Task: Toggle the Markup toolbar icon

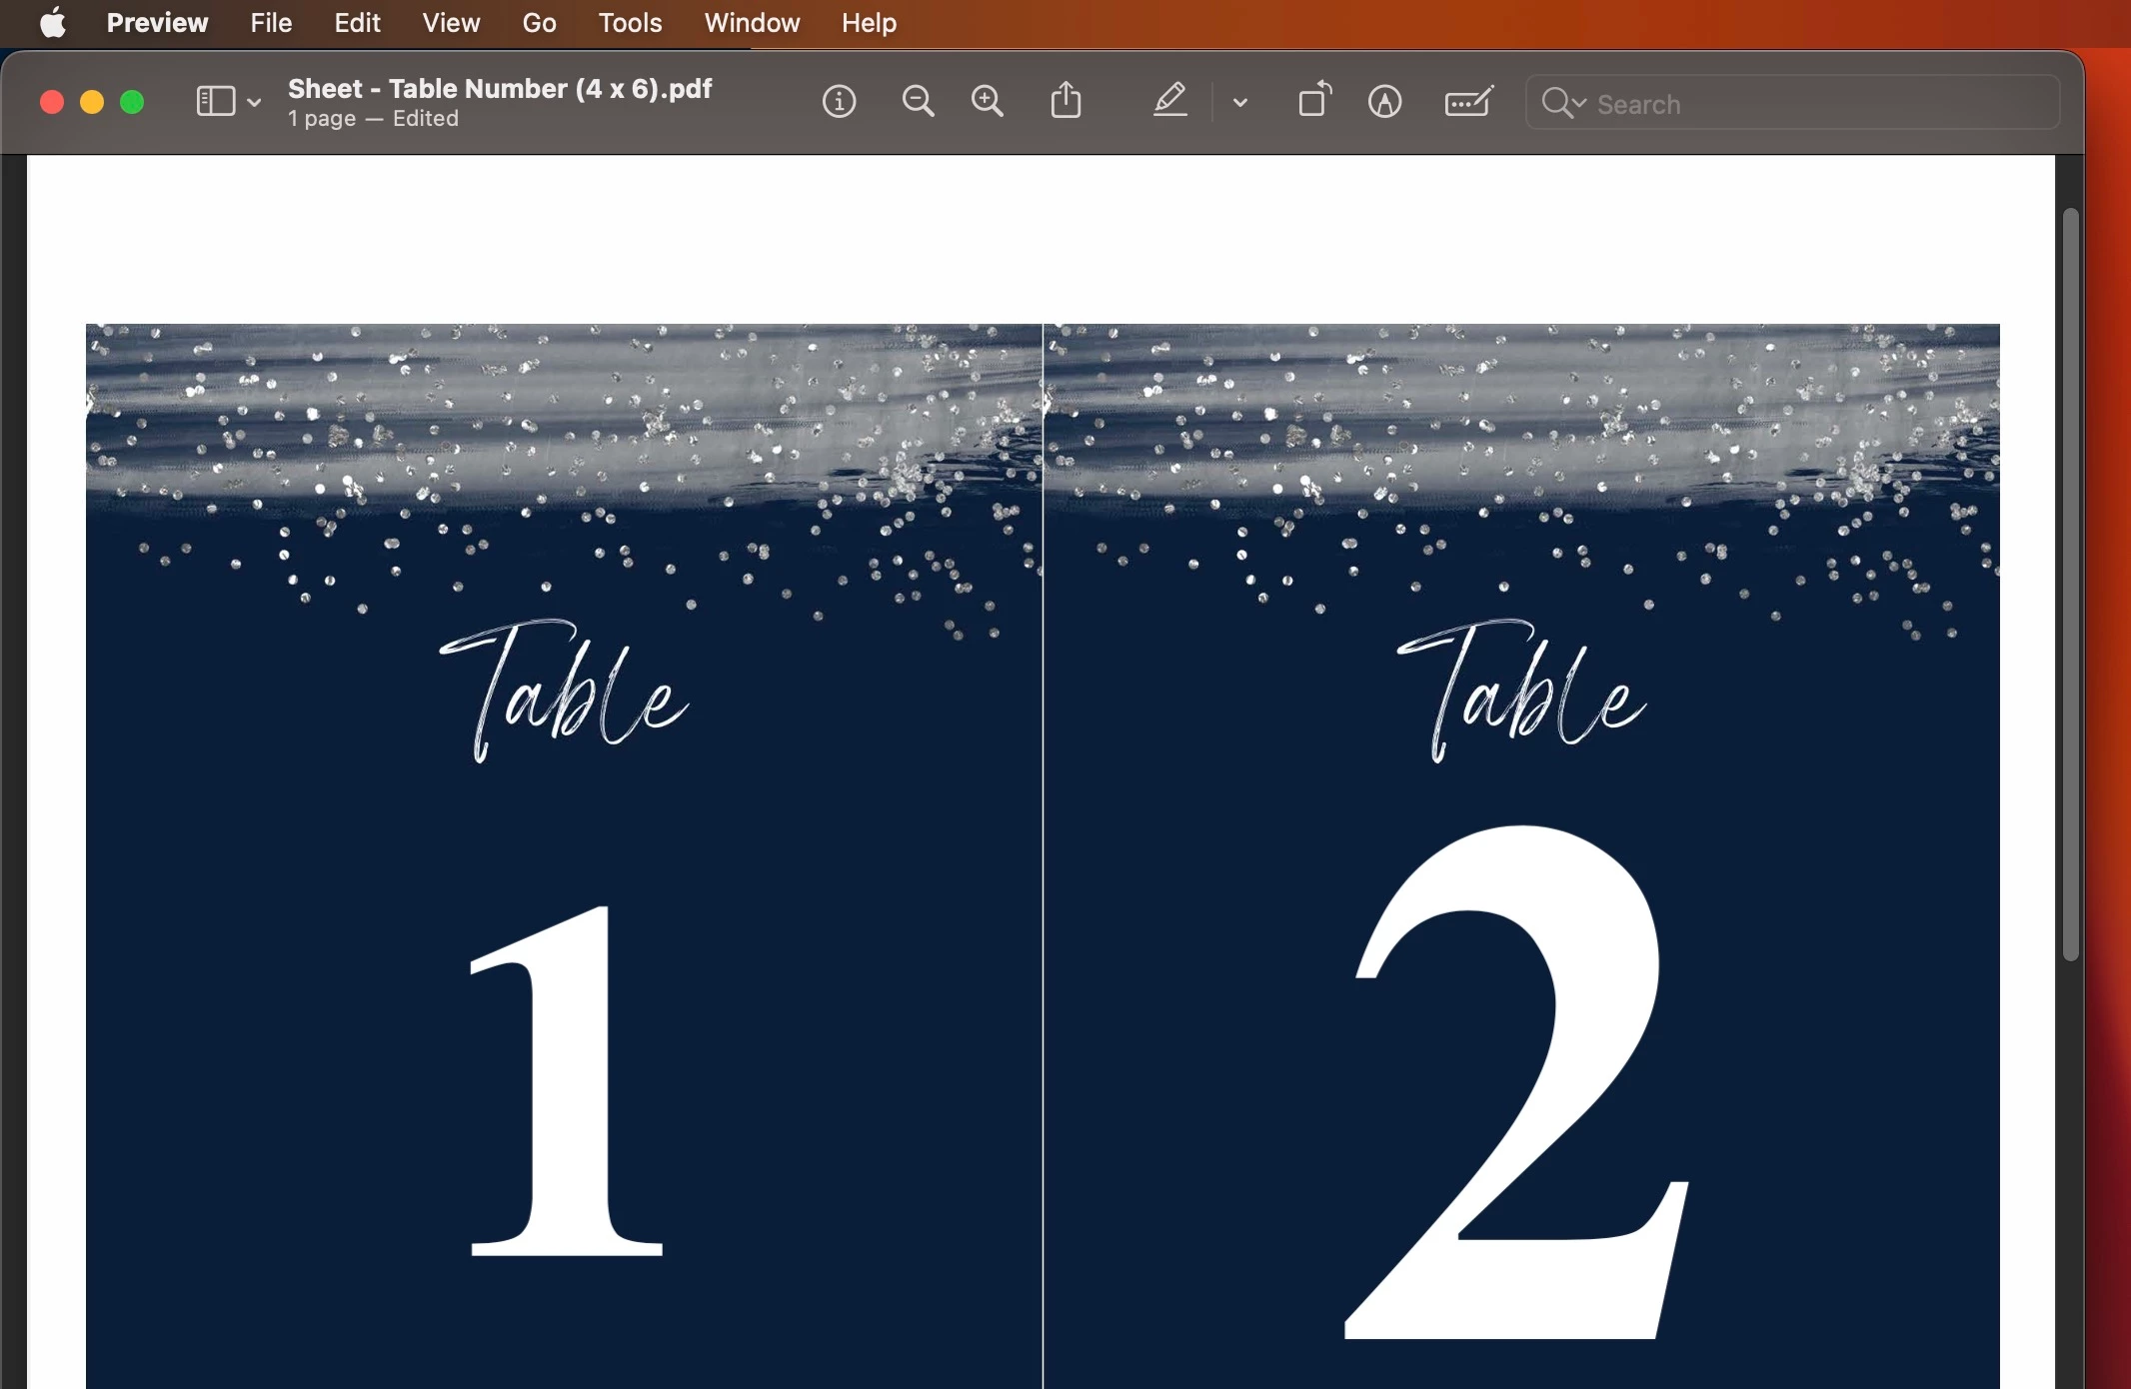Action: [1384, 102]
